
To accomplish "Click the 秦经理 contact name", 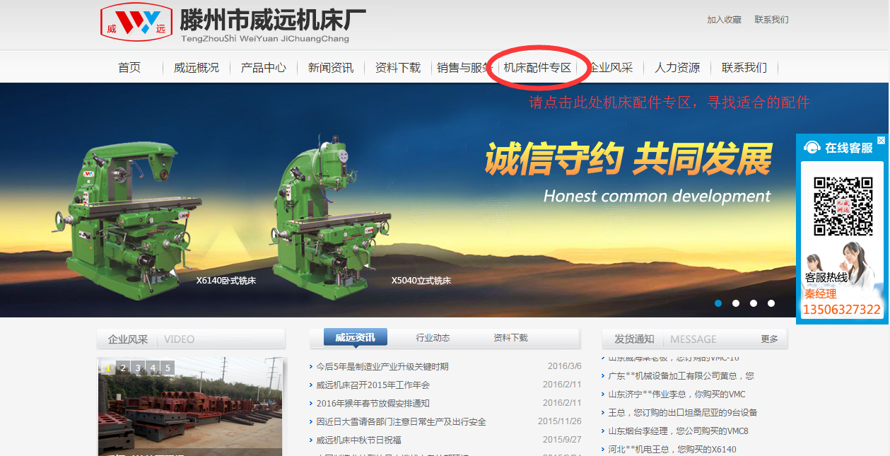I will [820, 294].
